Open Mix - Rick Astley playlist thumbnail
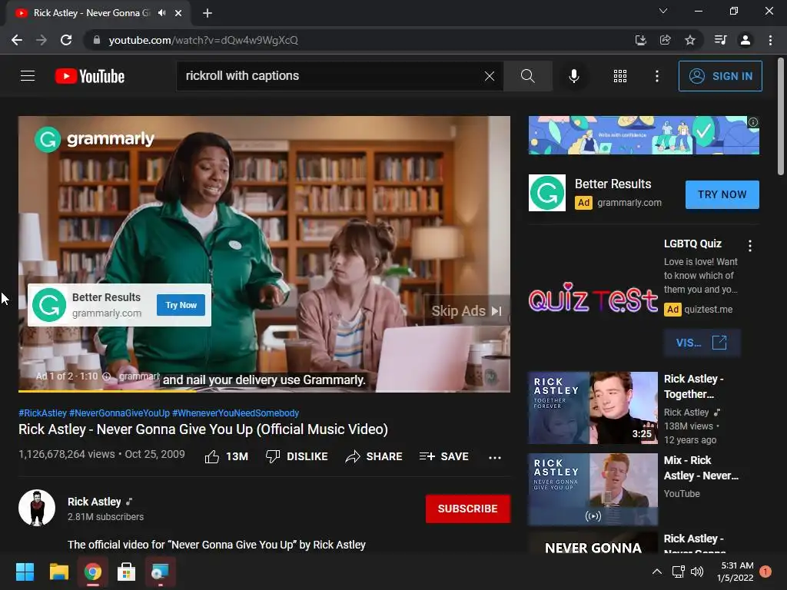 pyautogui.click(x=593, y=489)
